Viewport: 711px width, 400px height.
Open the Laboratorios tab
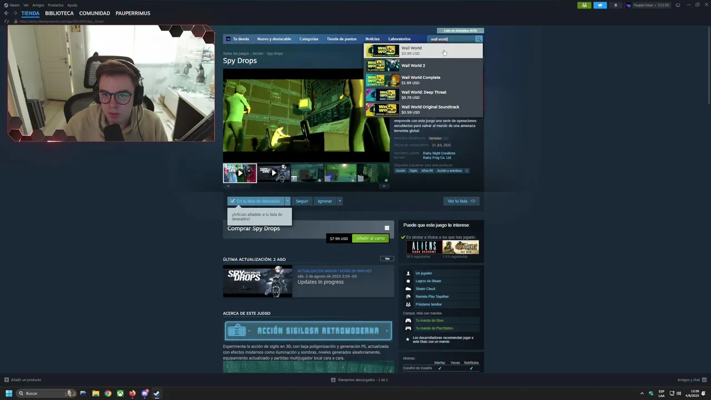click(x=399, y=39)
